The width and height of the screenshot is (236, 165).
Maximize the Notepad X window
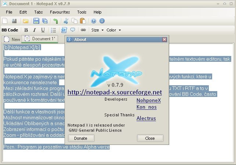tap(225, 4)
